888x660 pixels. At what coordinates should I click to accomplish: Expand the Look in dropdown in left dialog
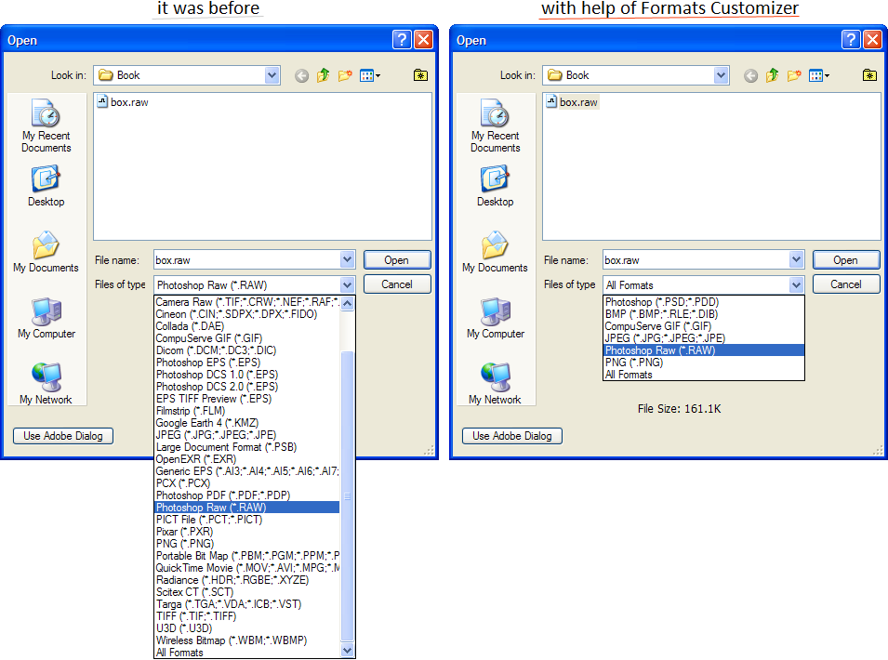click(x=272, y=75)
